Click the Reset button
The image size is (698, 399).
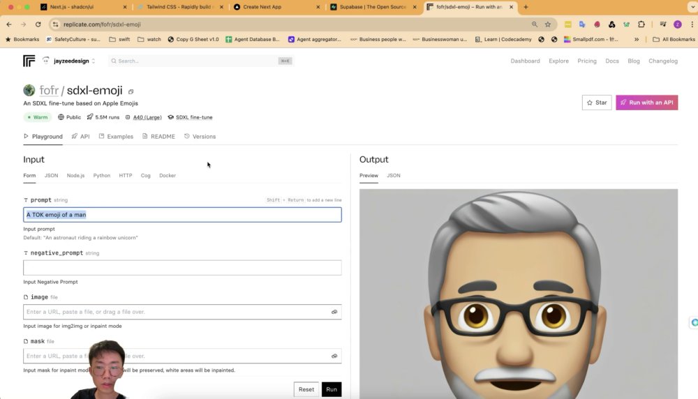point(306,389)
